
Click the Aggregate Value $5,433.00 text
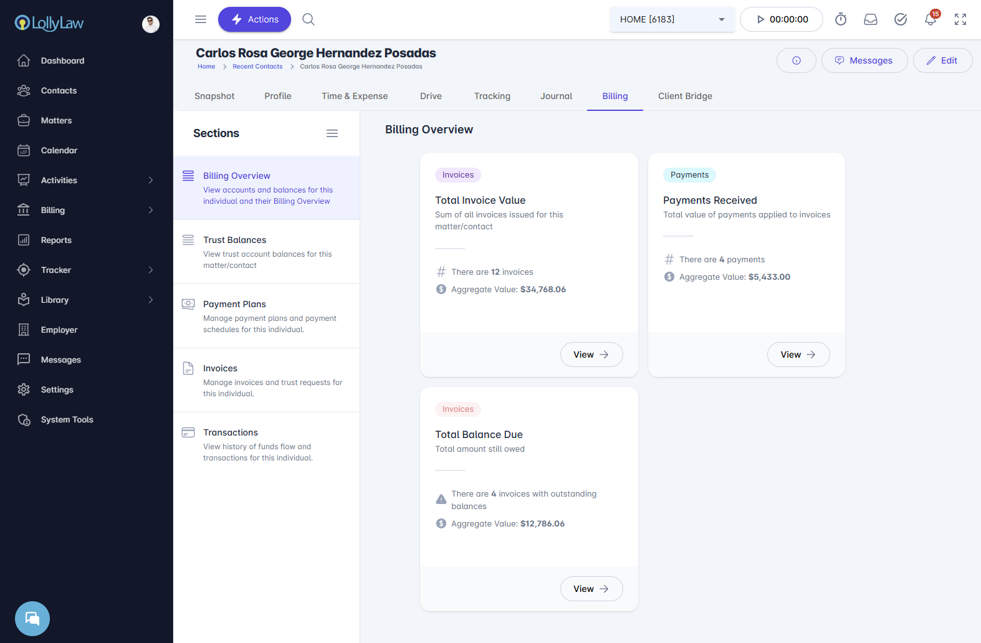[x=735, y=277]
